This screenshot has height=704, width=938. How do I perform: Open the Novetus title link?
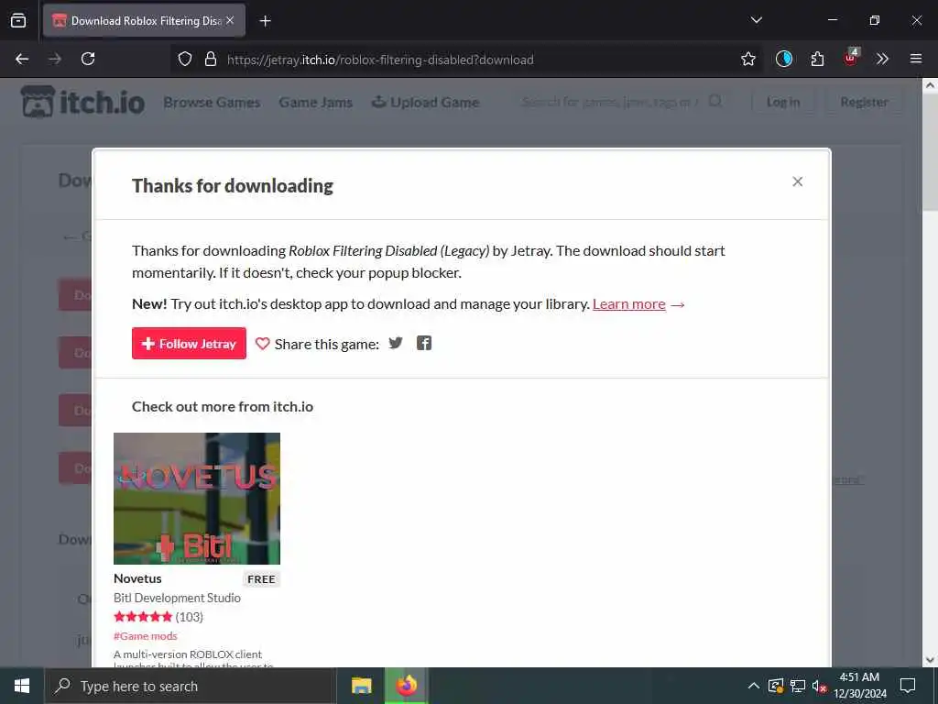pyautogui.click(x=137, y=578)
